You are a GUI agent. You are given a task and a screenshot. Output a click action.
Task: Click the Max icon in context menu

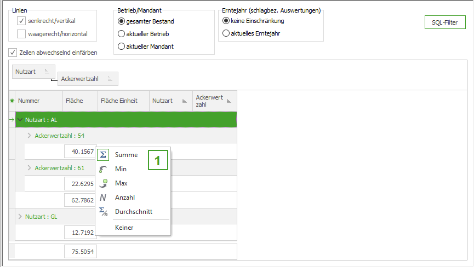coord(104,183)
